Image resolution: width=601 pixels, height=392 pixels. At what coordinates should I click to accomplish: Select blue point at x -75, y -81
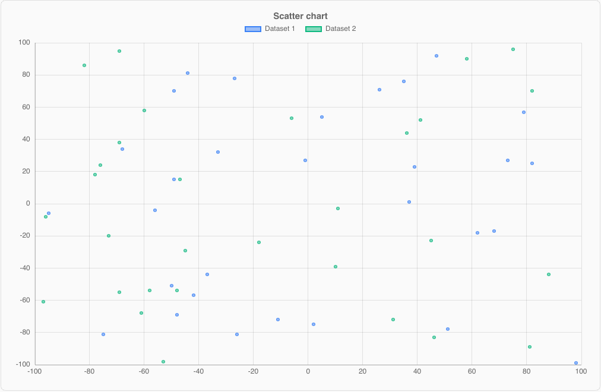tap(103, 334)
